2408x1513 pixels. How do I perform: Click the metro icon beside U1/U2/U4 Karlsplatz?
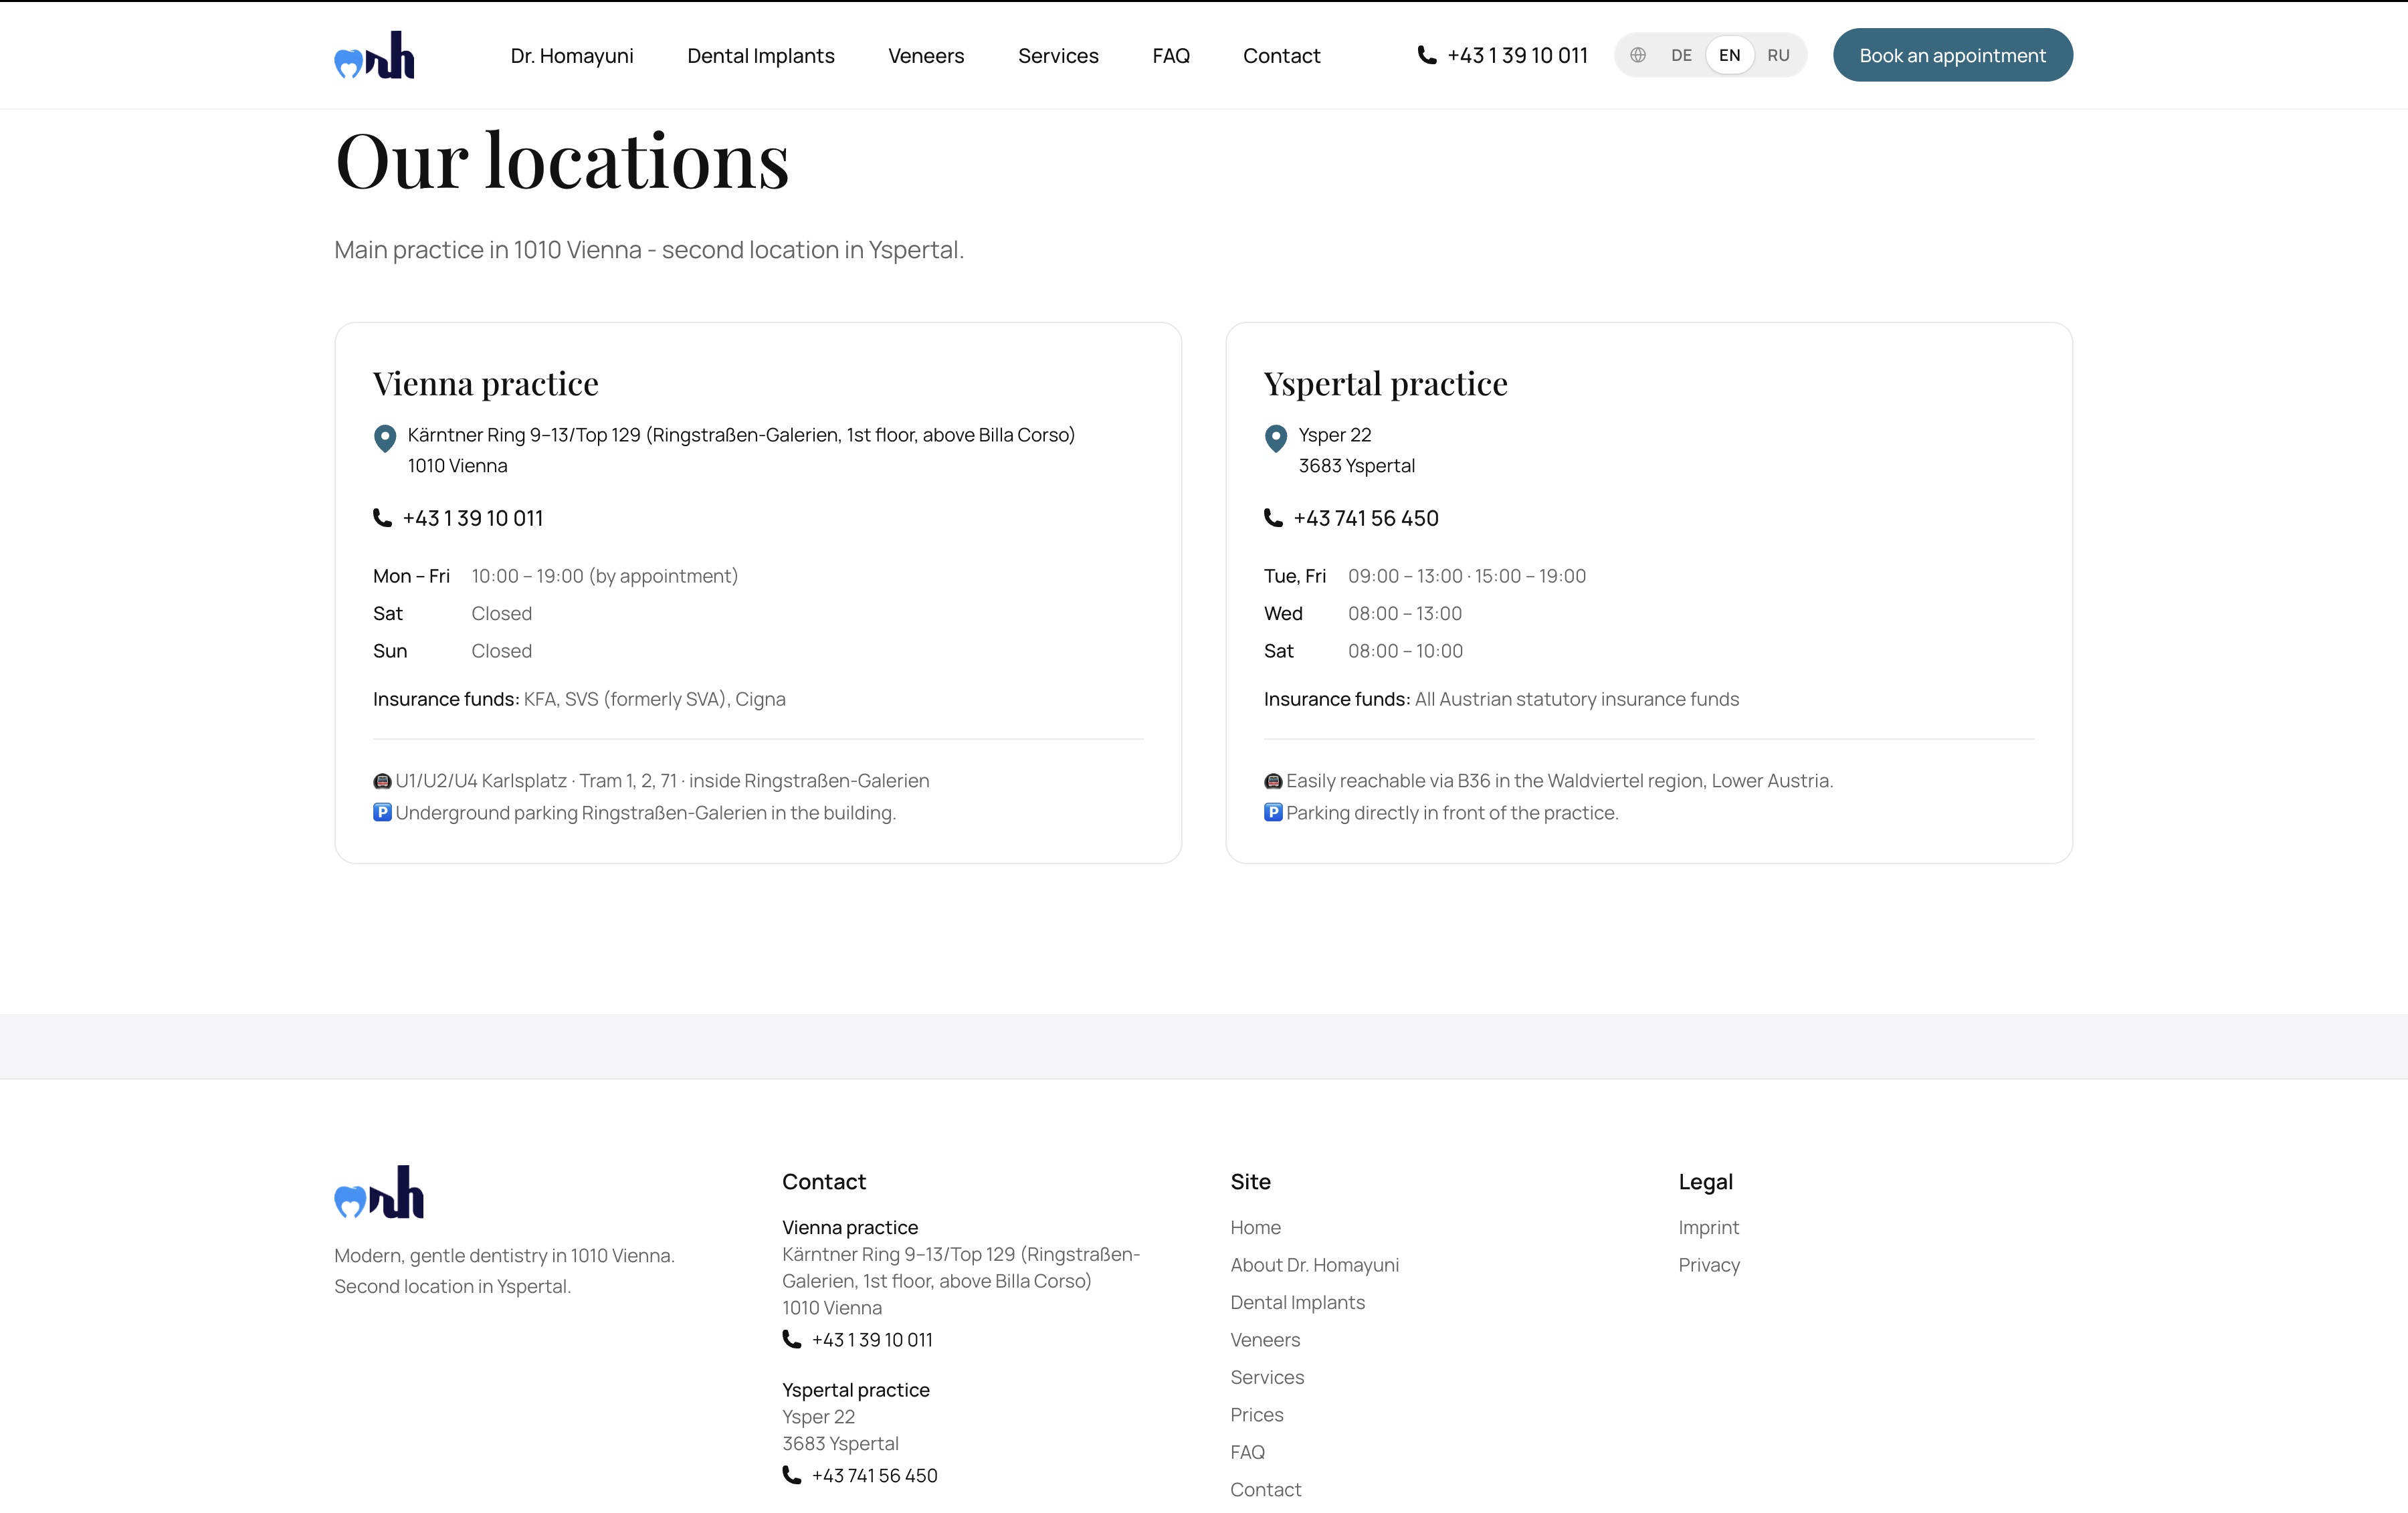(x=382, y=781)
